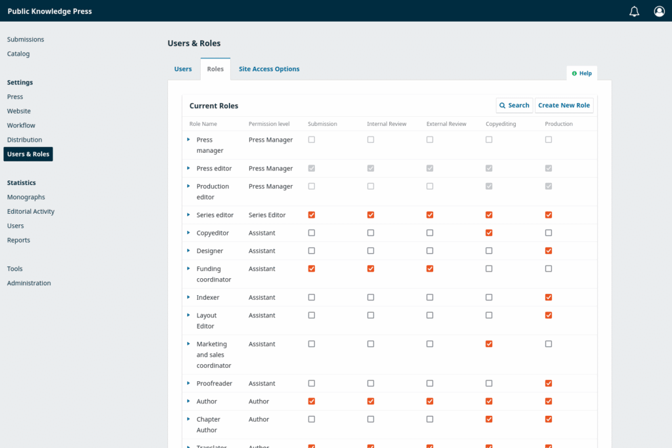This screenshot has width=672, height=448.
Task: Click the Help icon above the panel
Action: (581, 73)
